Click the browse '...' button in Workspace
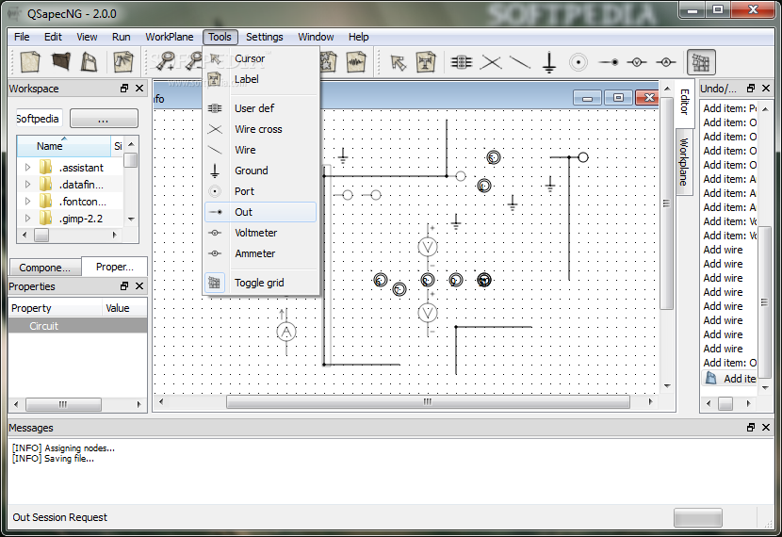782x537 pixels. coord(104,119)
